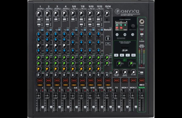Click the Solo Master level knob

[125, 72]
